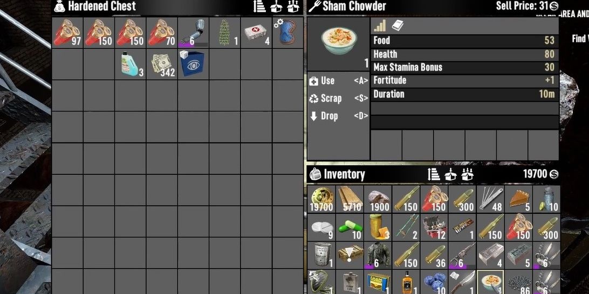Viewport: 589px width, 294px height.
Task: Select the blue eye book item
Action: coord(193,64)
